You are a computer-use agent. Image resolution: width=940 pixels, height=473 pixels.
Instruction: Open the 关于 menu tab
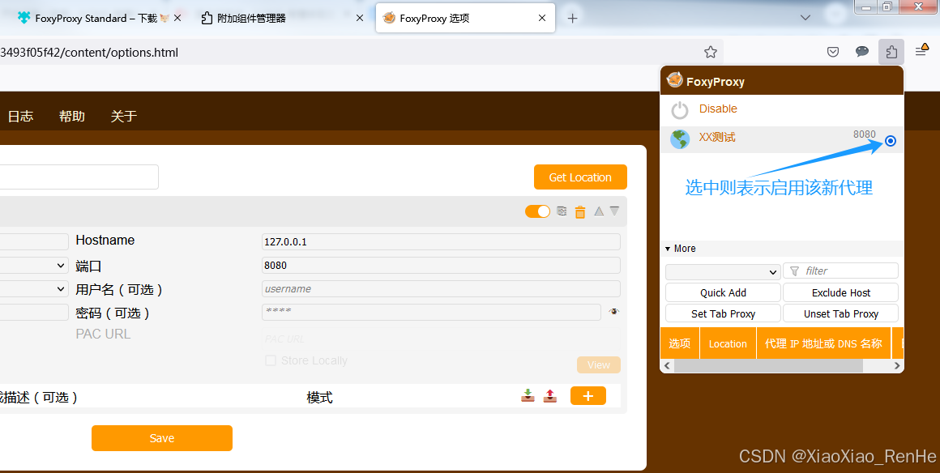coord(123,117)
